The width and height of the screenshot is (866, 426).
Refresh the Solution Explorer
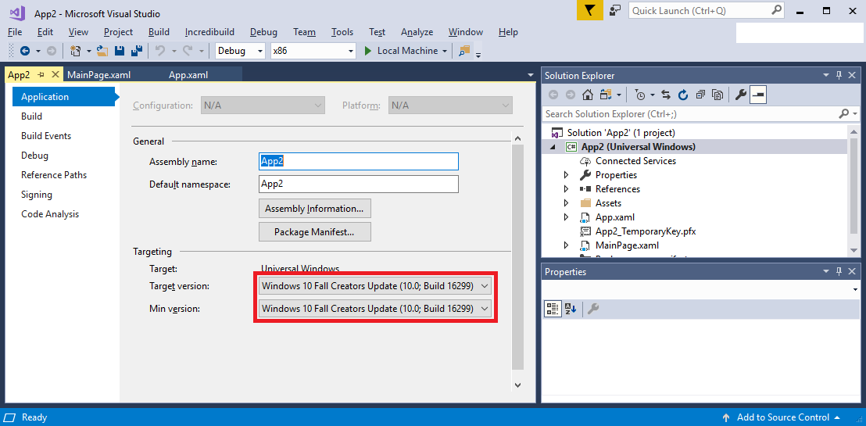coord(683,95)
